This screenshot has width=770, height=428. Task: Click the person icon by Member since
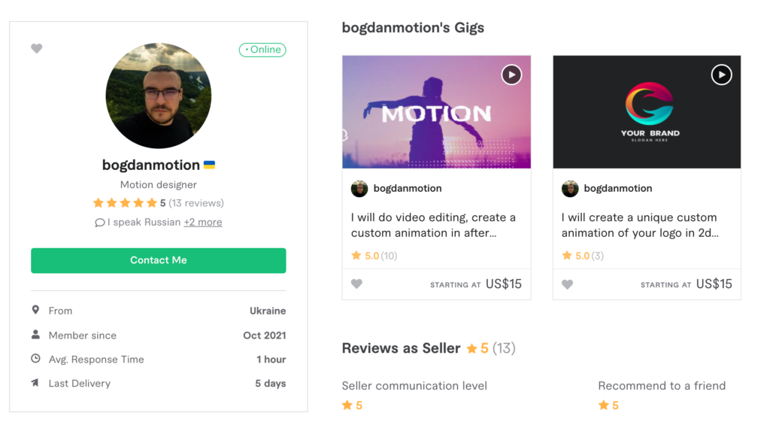tap(35, 335)
